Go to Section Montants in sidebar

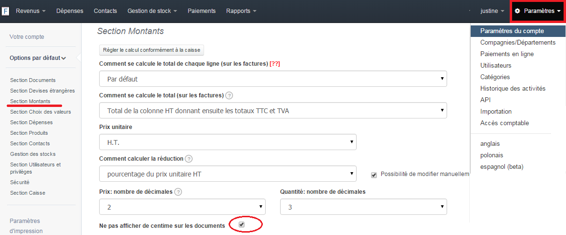(30, 101)
